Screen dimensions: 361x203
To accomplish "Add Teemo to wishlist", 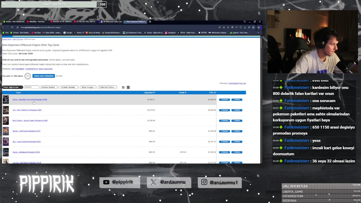I will pos(237,131).
